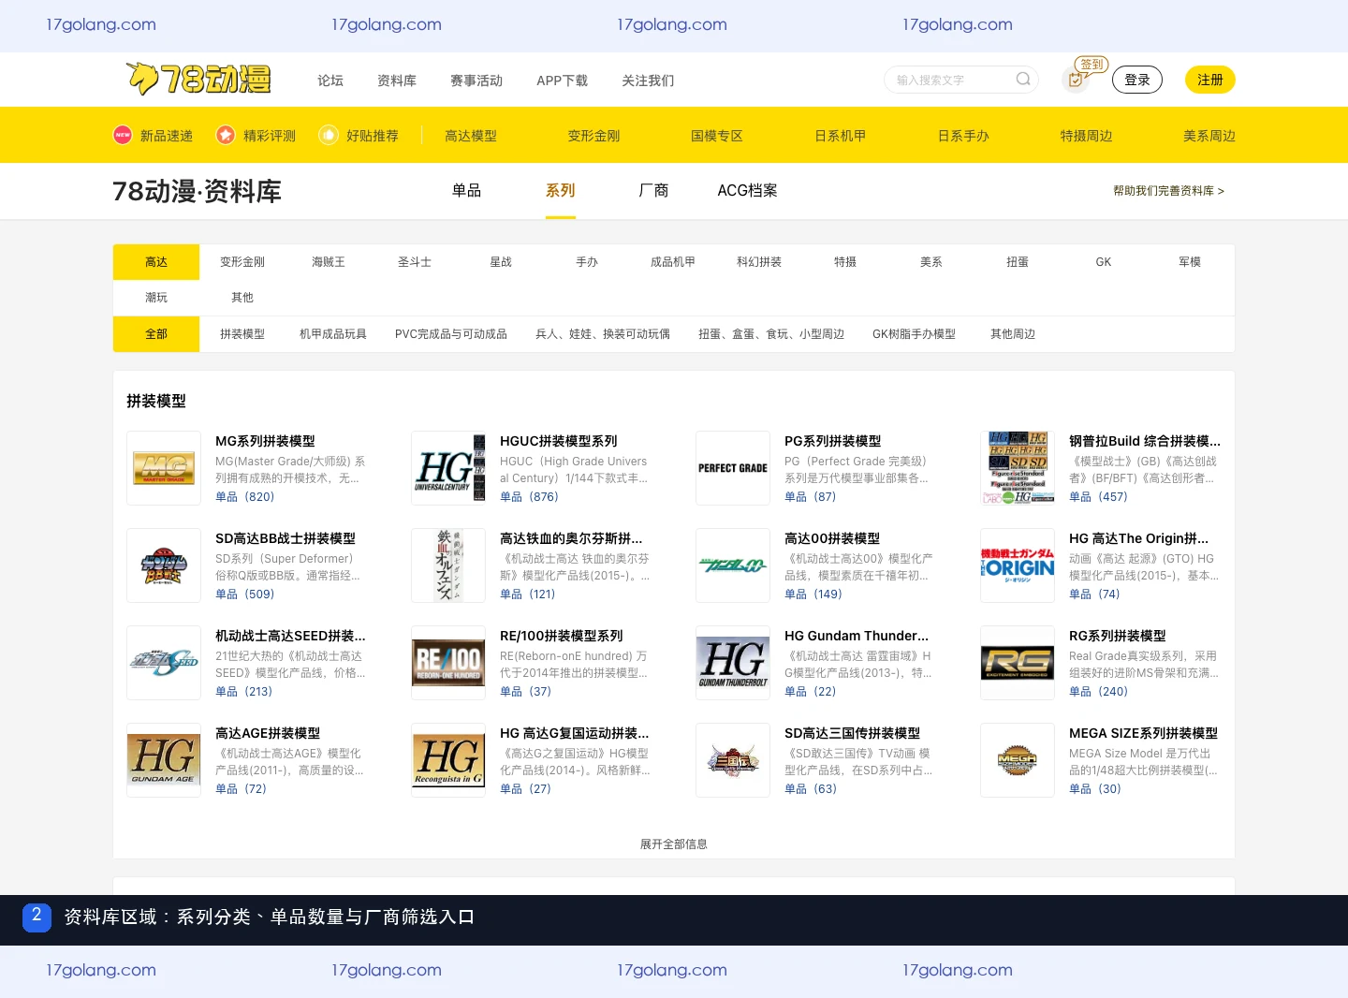Select the 系列 tab
The width and height of the screenshot is (1348, 998).
click(x=561, y=191)
